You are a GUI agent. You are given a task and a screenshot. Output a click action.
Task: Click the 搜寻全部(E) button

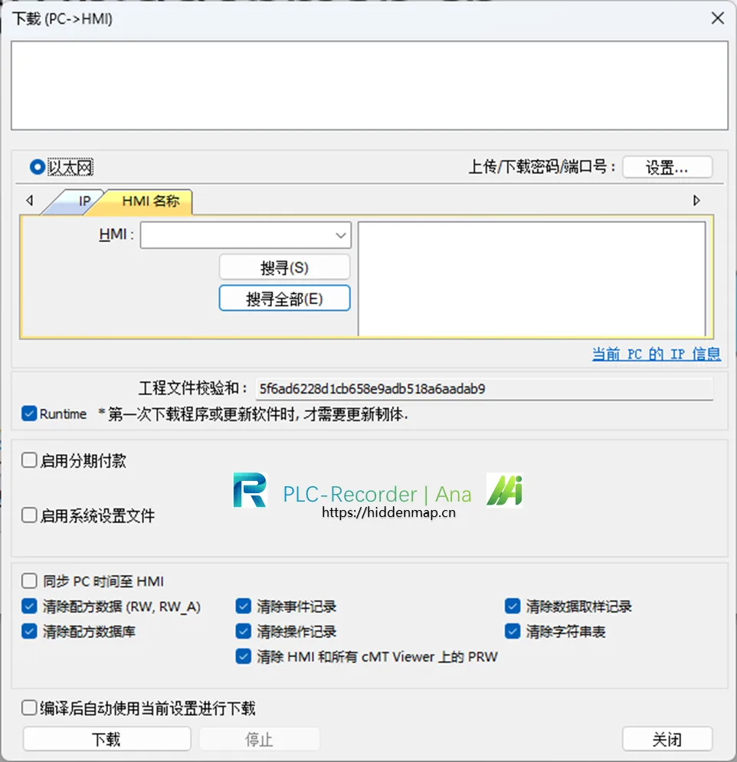(x=284, y=298)
